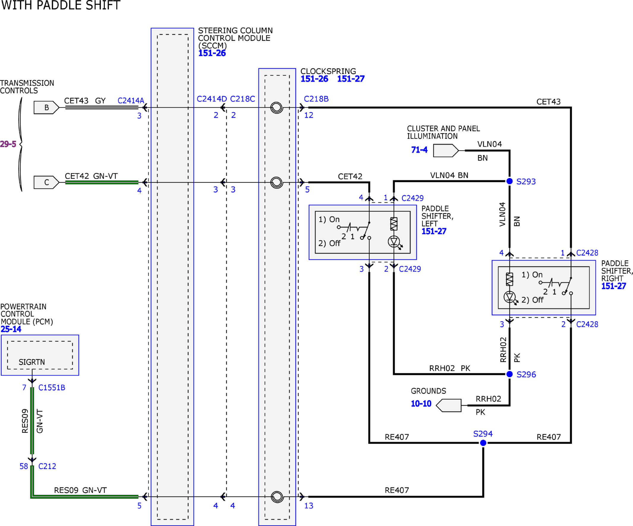Open the 29-5 transmission controls link
The height and width of the screenshot is (526, 633).
point(8,144)
